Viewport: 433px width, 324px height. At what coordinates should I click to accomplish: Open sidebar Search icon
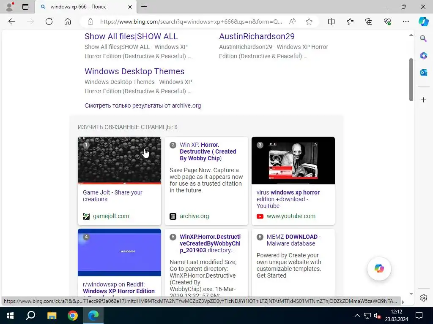click(x=423, y=38)
